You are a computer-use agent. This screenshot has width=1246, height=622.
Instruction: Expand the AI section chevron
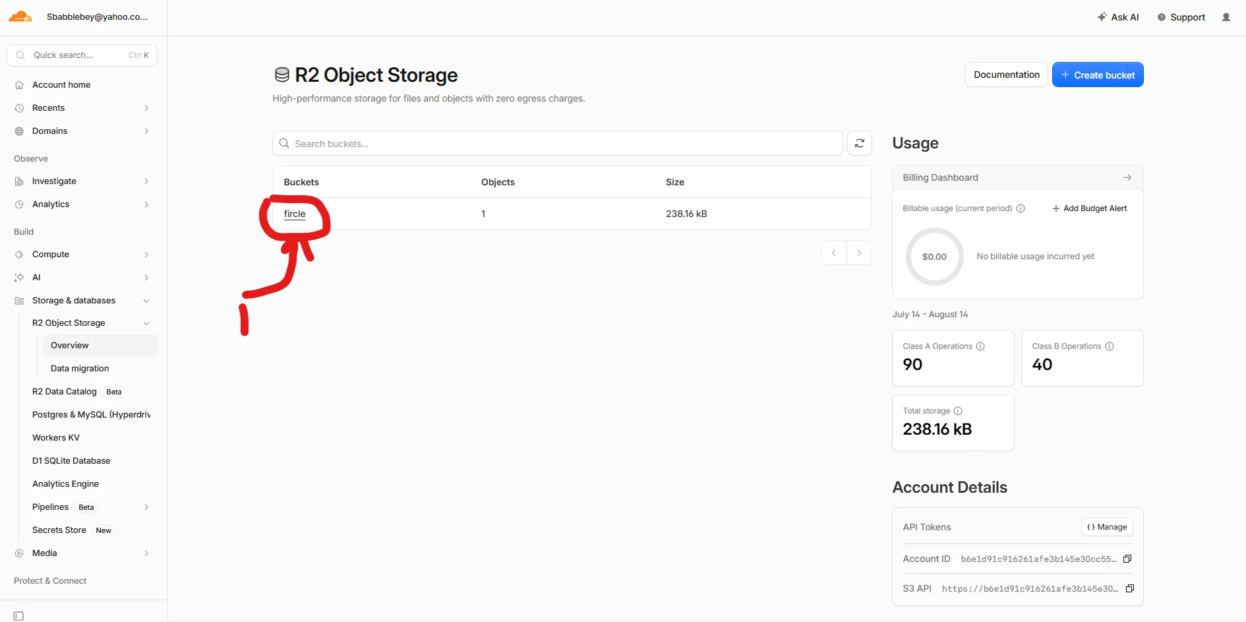coord(146,278)
